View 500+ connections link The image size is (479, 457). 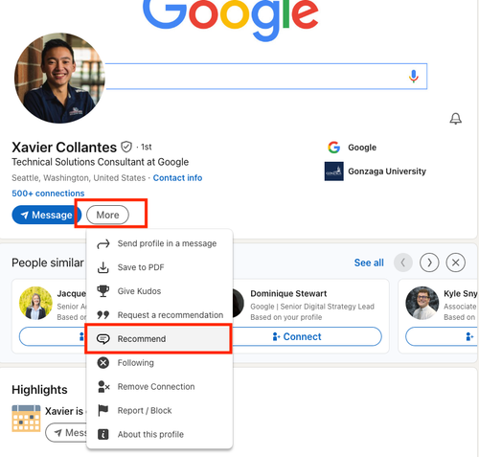48,194
